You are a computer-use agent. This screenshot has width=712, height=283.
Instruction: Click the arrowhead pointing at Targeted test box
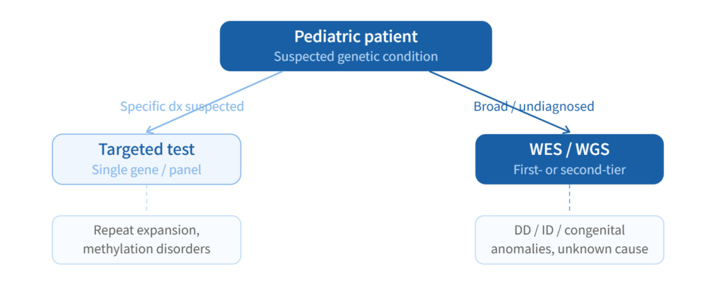149,129
